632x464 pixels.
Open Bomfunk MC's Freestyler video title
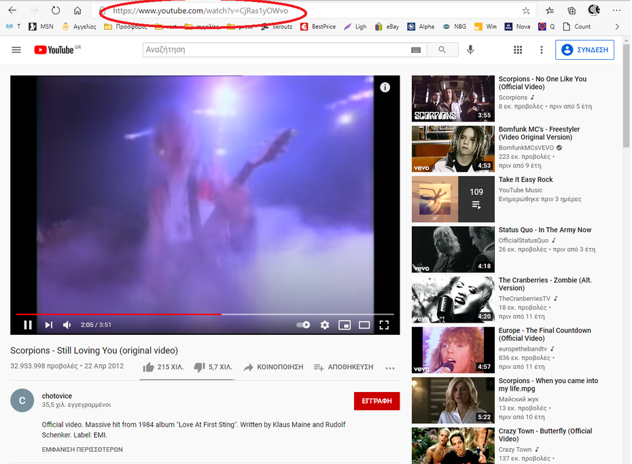pyautogui.click(x=540, y=133)
